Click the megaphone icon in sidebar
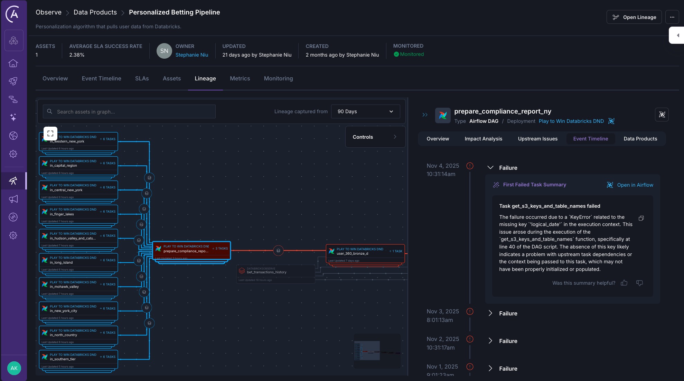 13,199
